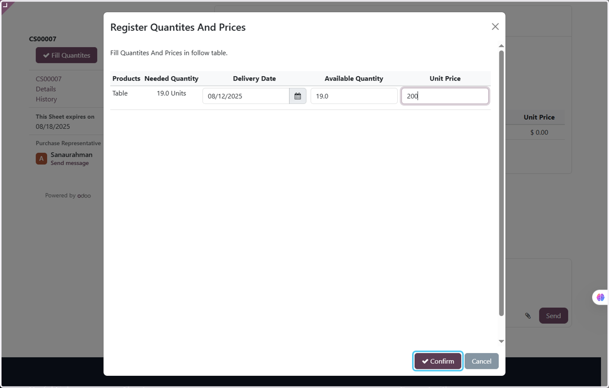Click the dialog vertical scrollbar

(x=501, y=183)
